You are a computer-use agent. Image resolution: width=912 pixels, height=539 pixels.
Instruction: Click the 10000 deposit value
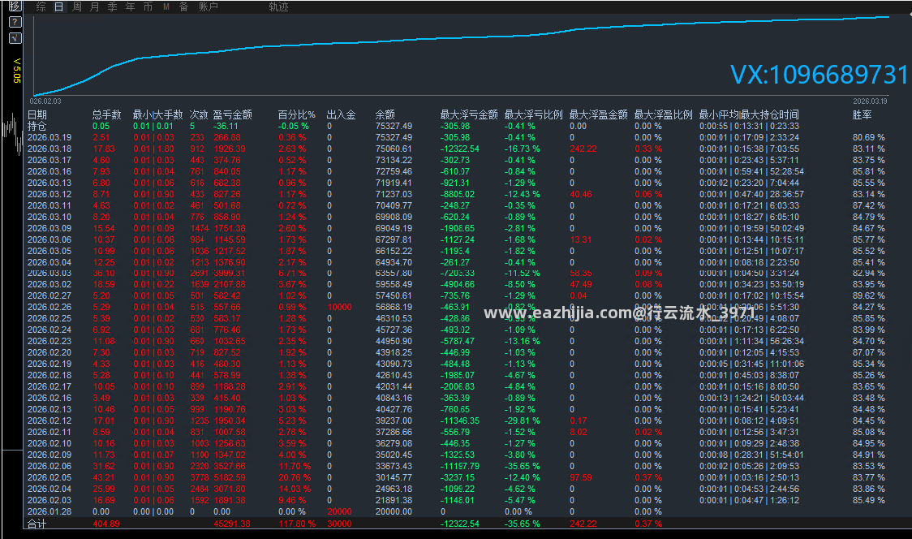tap(339, 308)
